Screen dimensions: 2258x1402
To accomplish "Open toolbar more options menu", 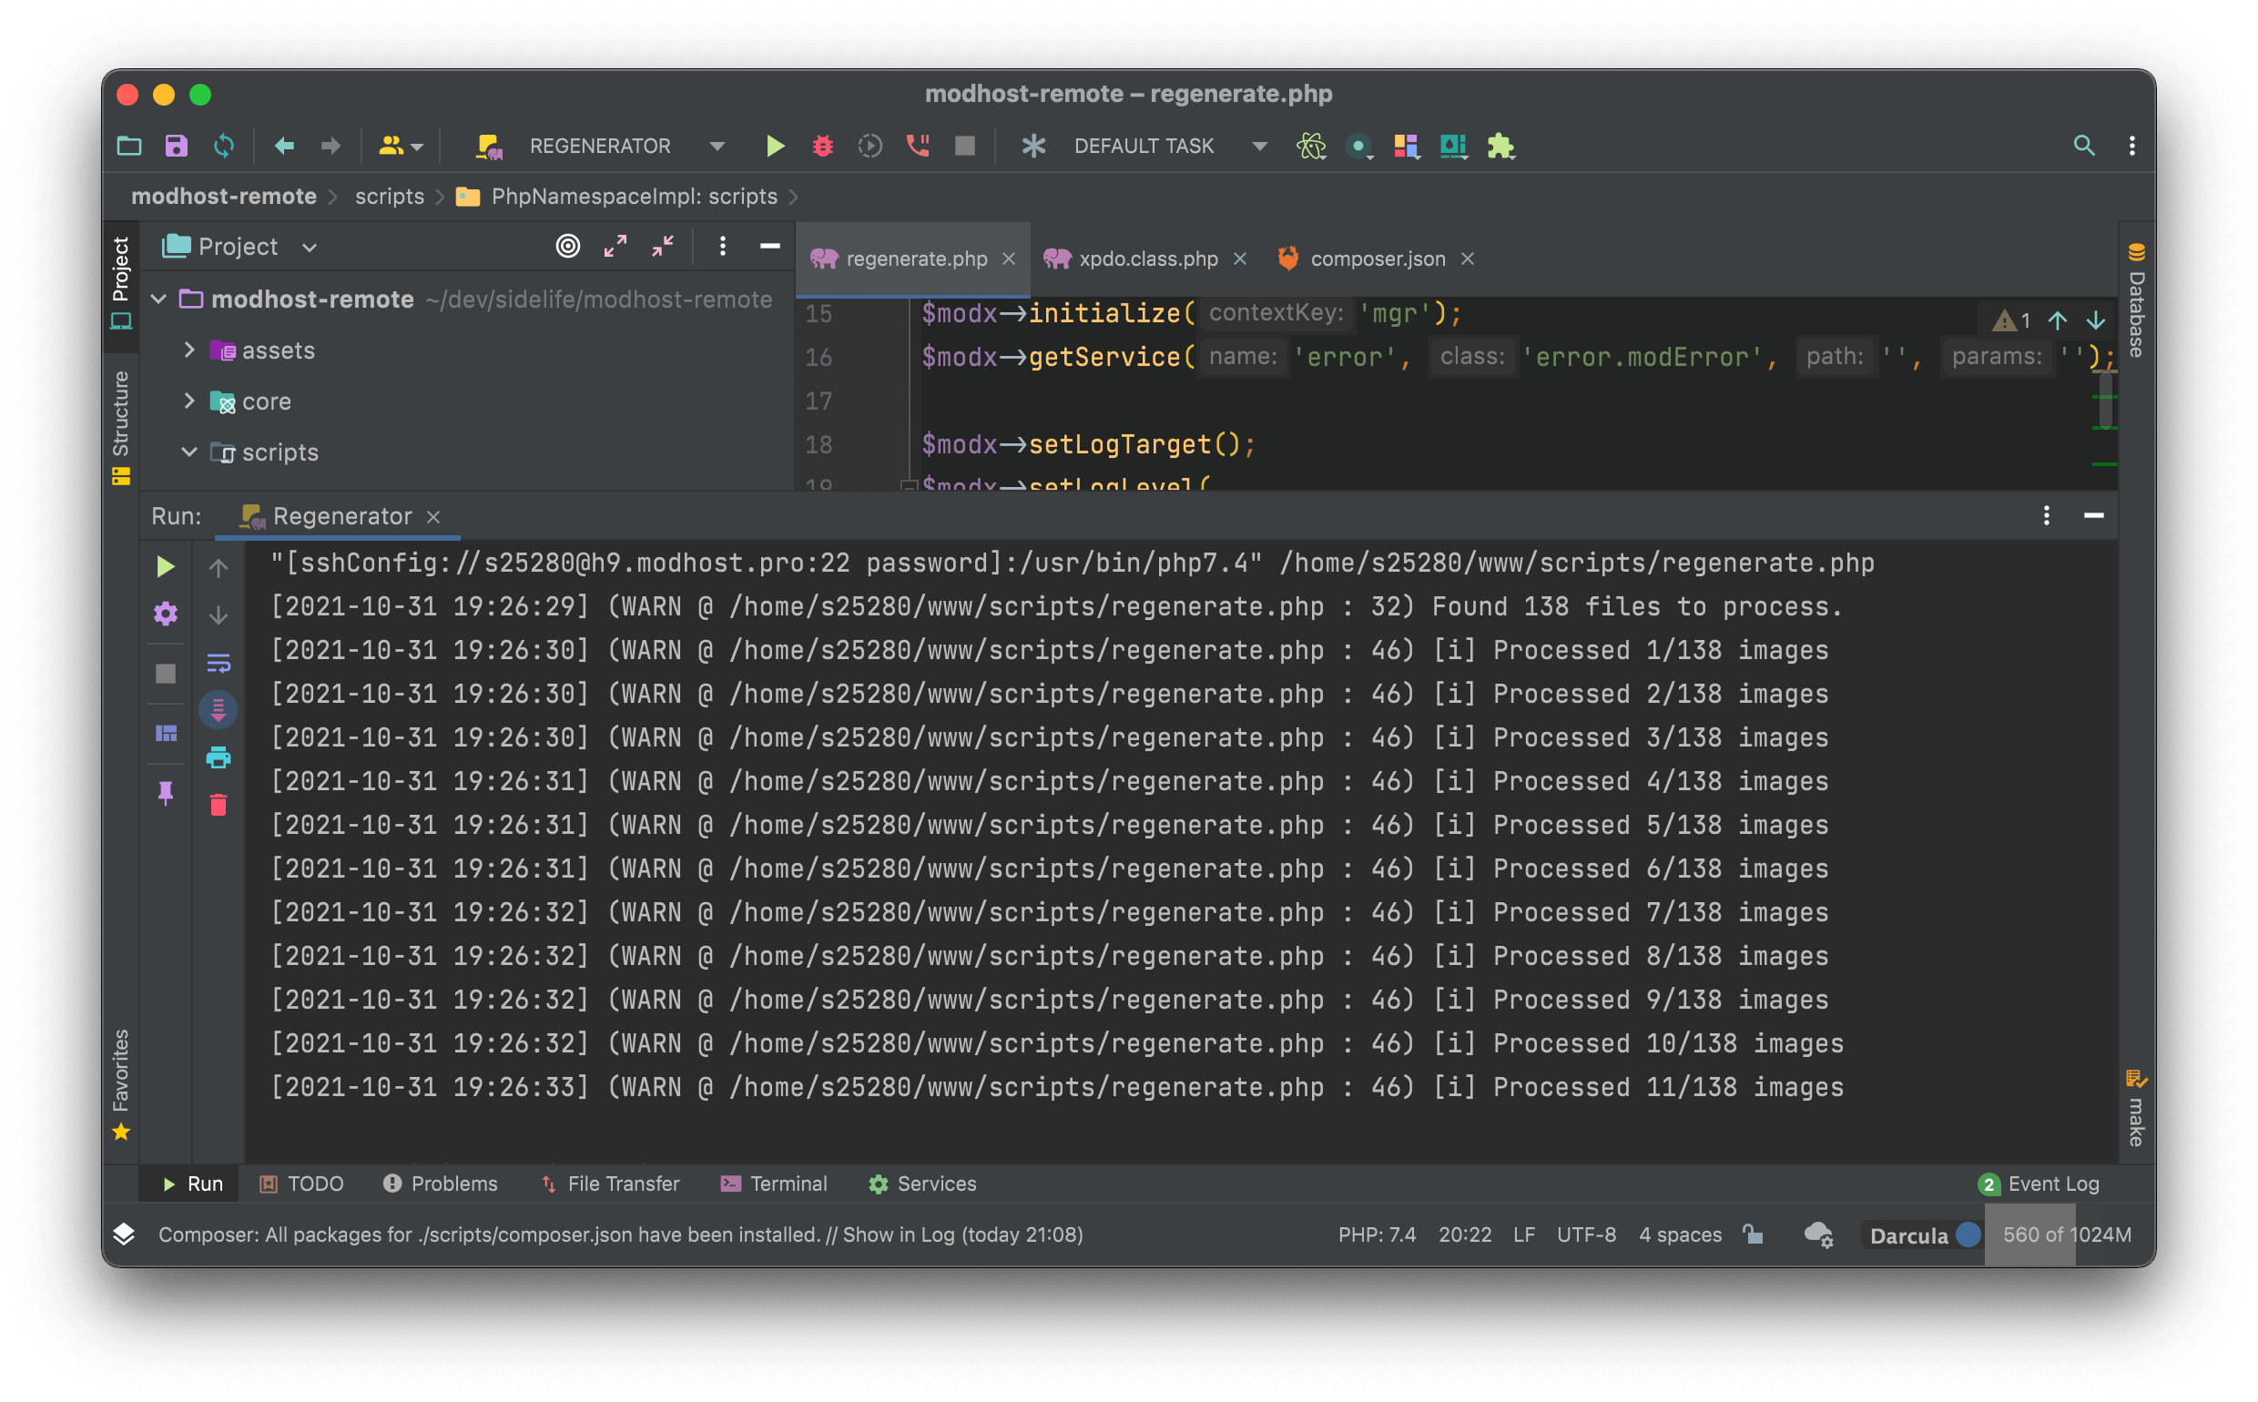I will coord(2131,146).
